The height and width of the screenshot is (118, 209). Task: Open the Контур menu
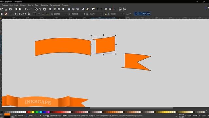pos(30,5)
